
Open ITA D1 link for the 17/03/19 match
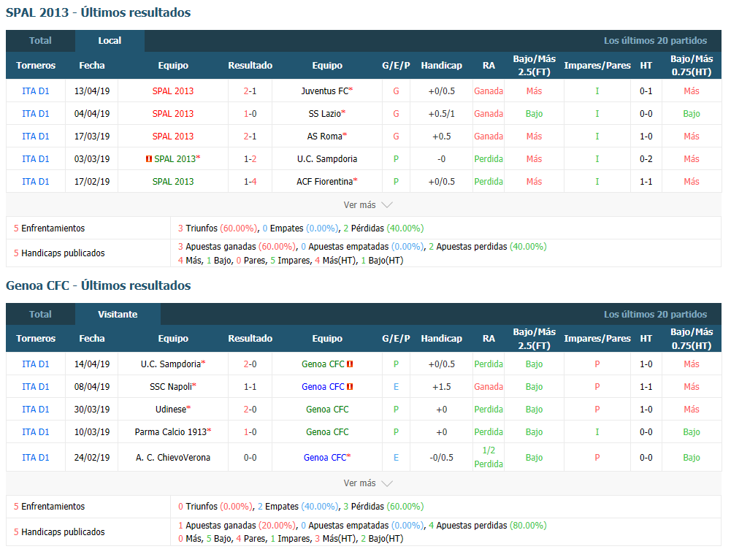coord(36,136)
